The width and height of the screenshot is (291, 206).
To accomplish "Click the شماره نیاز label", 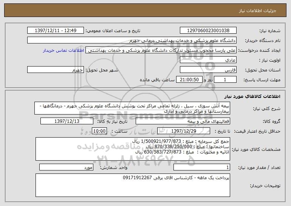I will [270, 31].
